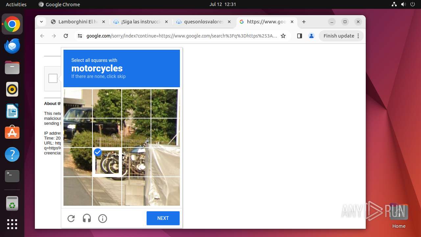This screenshot has width=421, height=237.
Task: Deselect the checked motorcycle wheel tile
Action: click(107, 162)
